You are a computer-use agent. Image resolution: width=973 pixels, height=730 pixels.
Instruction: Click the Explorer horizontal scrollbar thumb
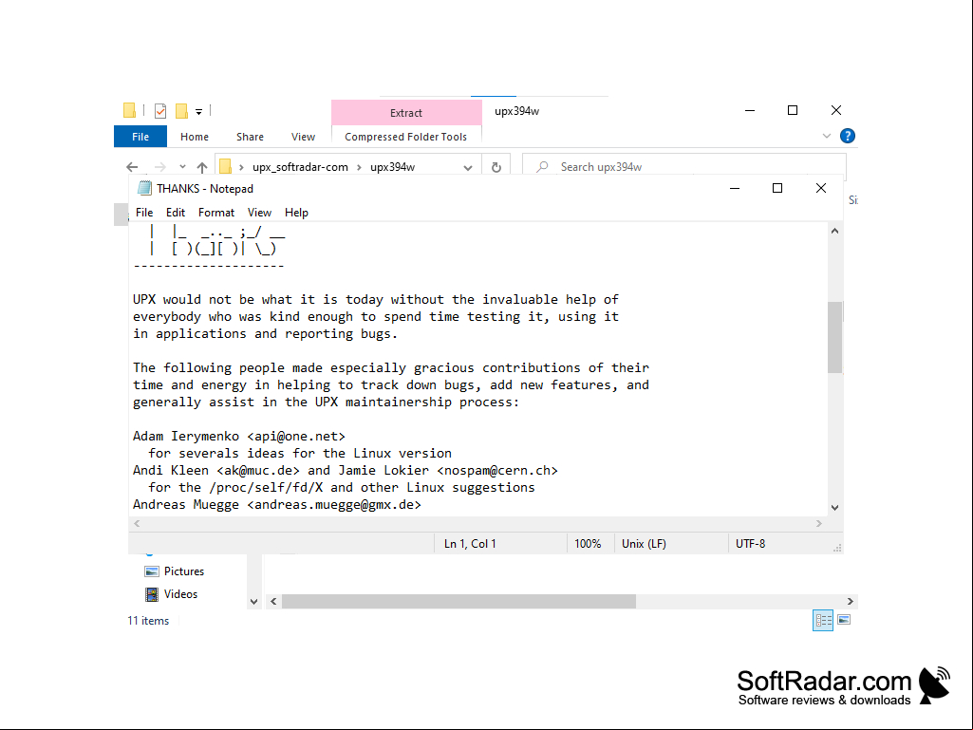458,602
